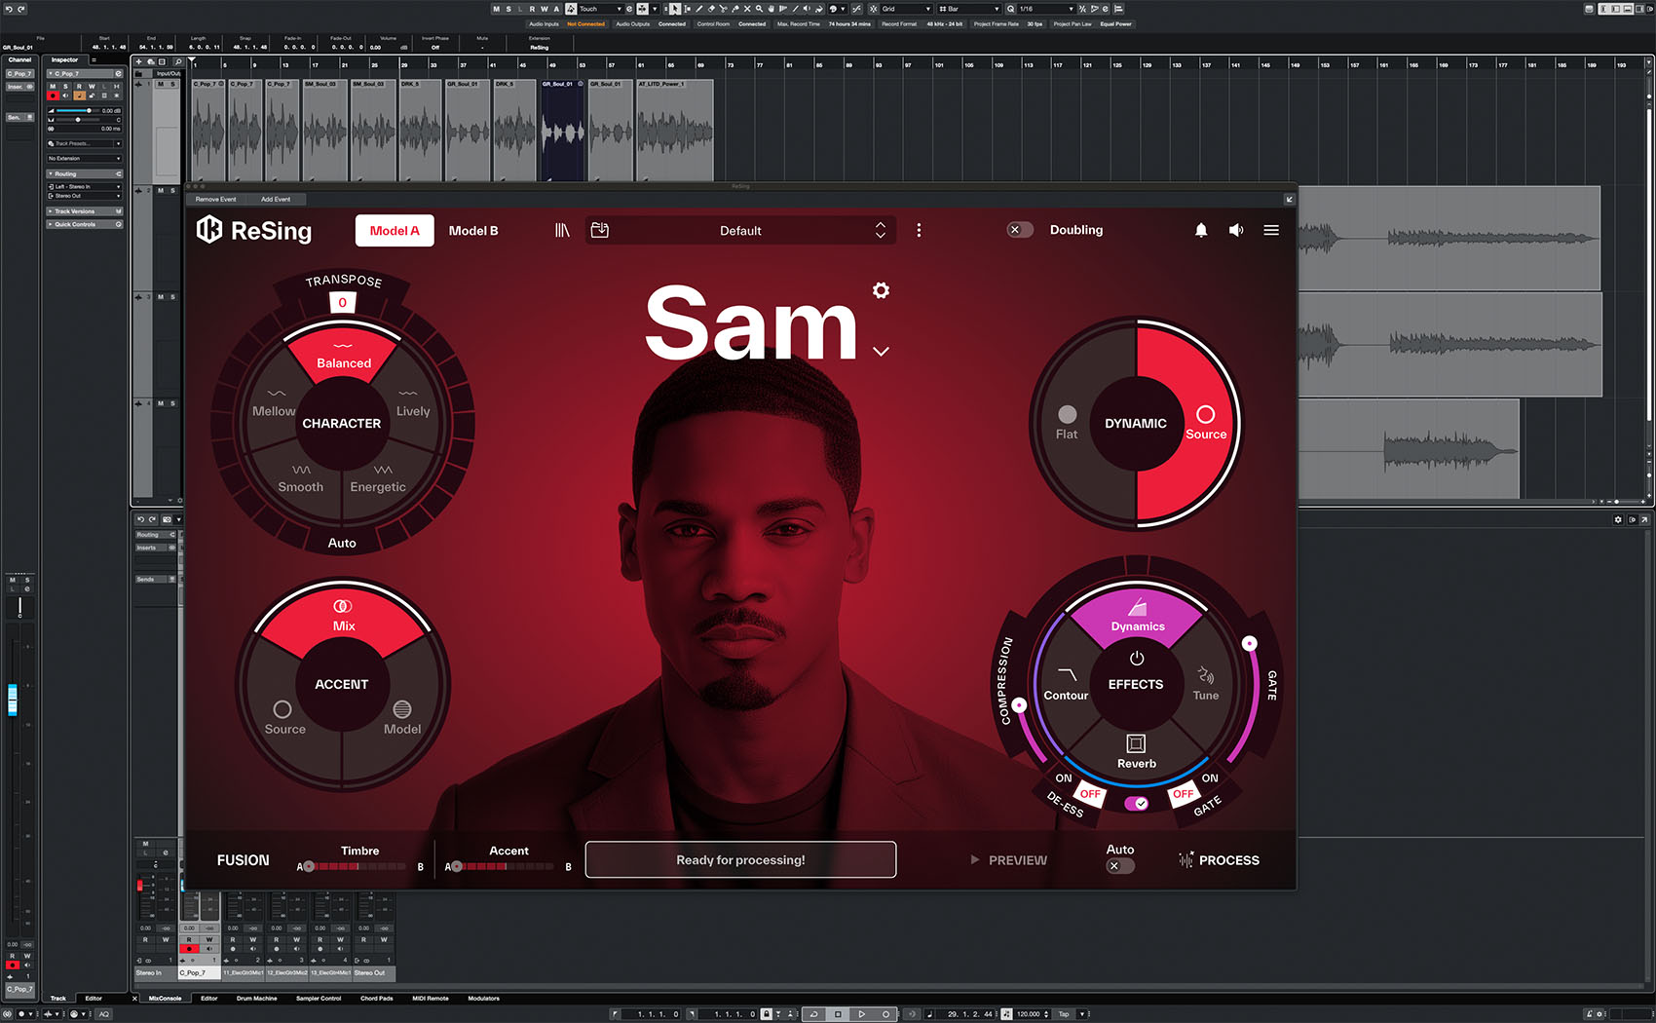Click the notifications bell icon in ReSing
1656x1023 pixels.
(x=1201, y=230)
